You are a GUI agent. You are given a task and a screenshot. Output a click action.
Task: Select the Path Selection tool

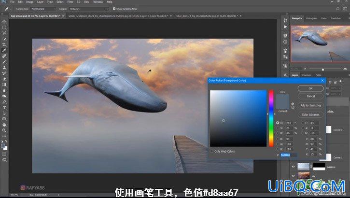pos(4,113)
